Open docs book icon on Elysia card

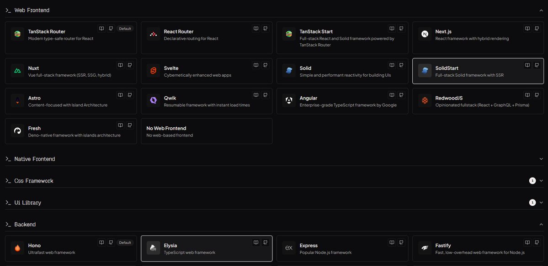click(256, 243)
